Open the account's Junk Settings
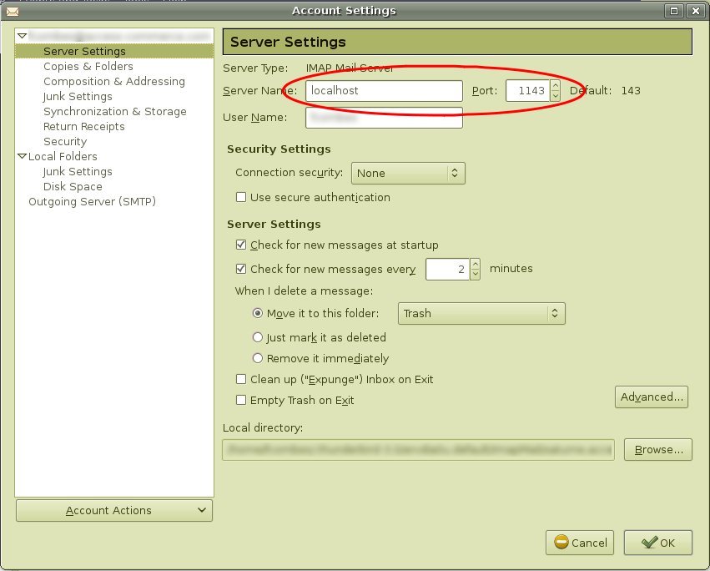 click(x=78, y=96)
